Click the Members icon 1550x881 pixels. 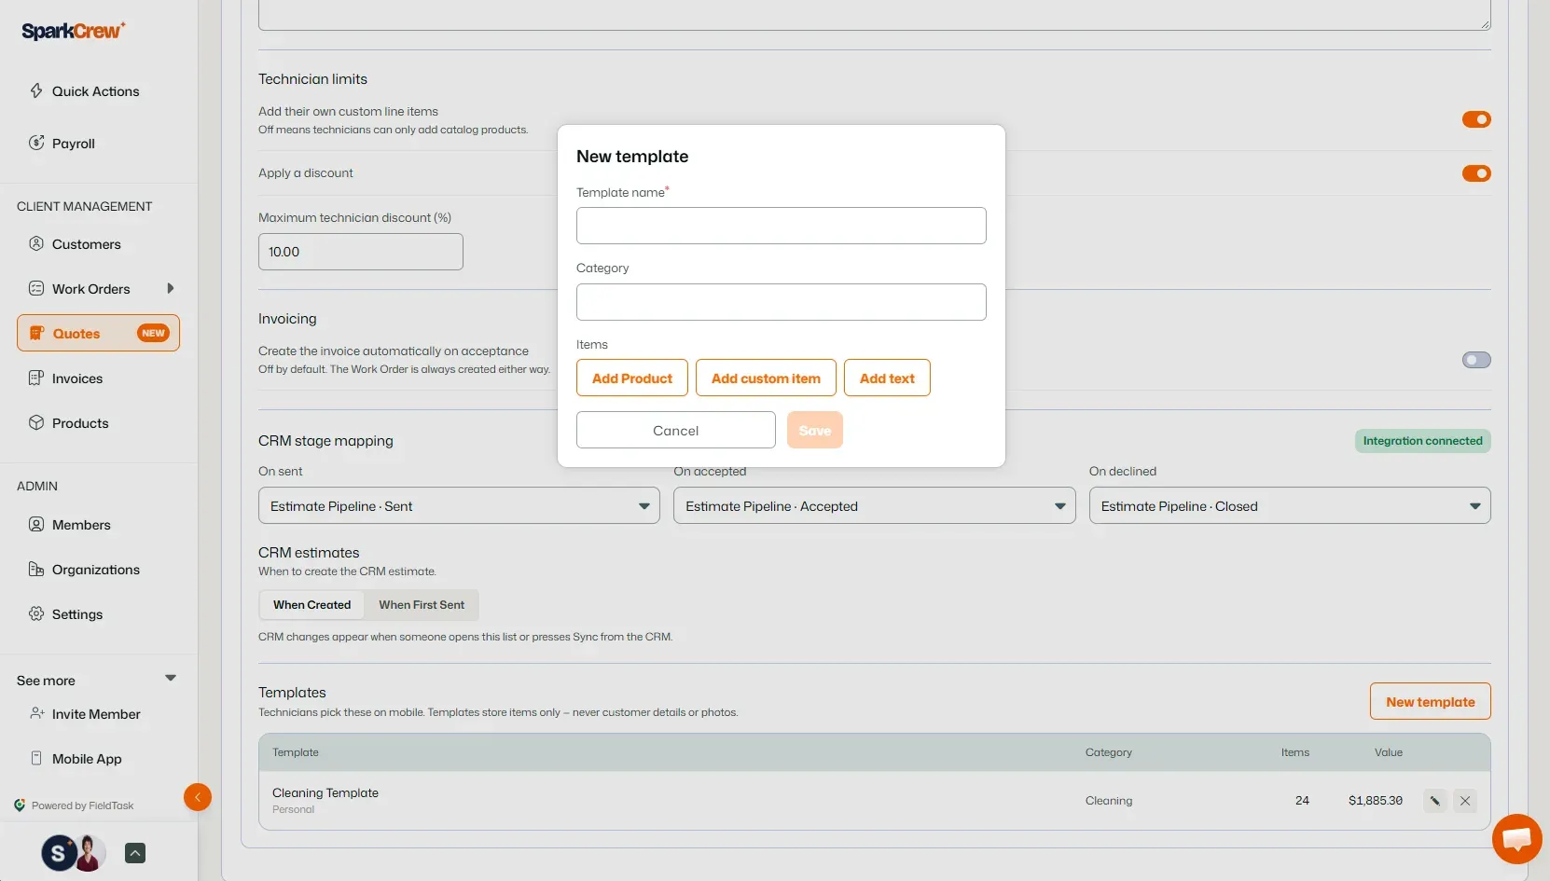point(36,524)
